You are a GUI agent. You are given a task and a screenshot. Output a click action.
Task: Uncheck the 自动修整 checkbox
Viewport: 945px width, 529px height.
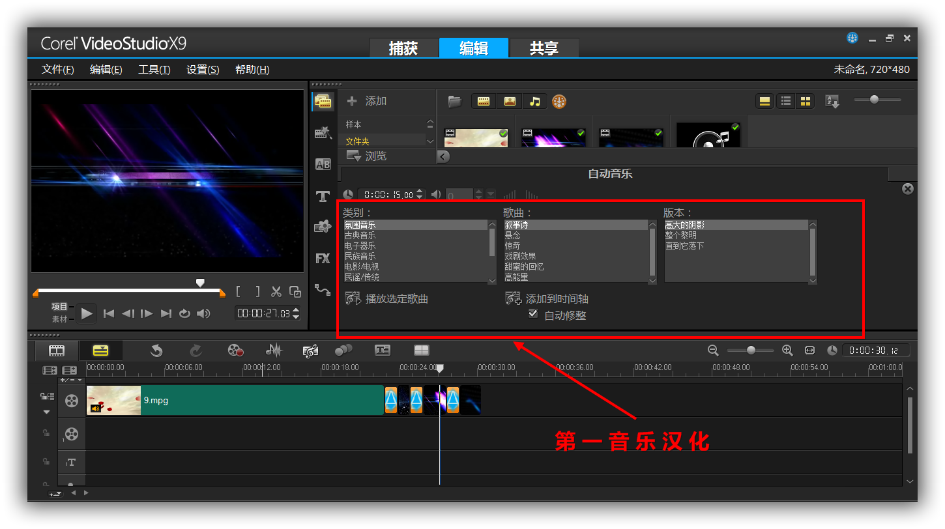point(533,314)
